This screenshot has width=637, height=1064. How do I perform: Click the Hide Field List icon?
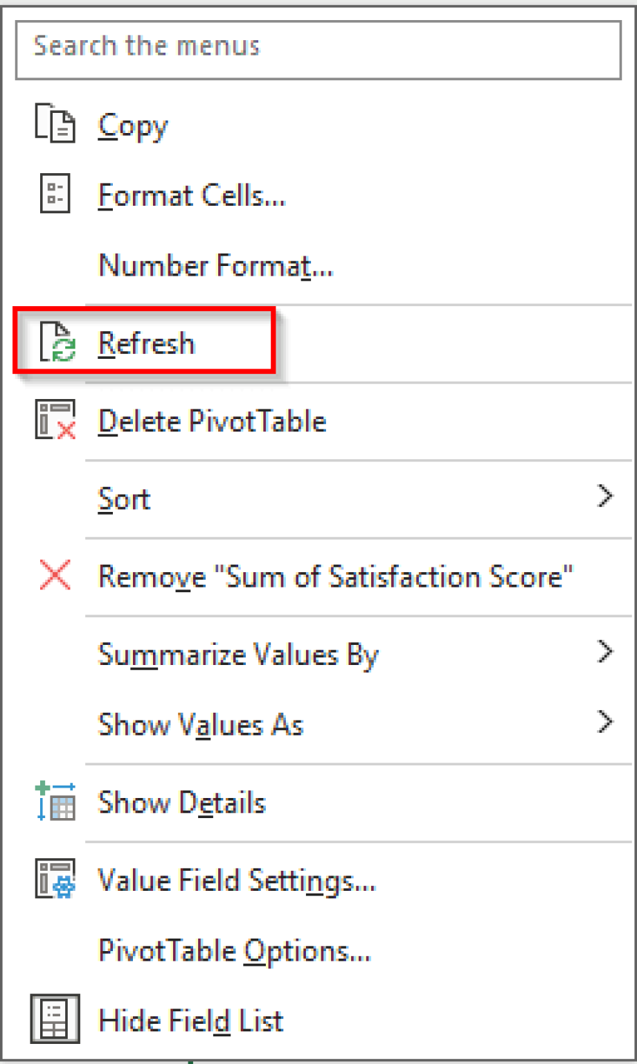[x=55, y=1019]
